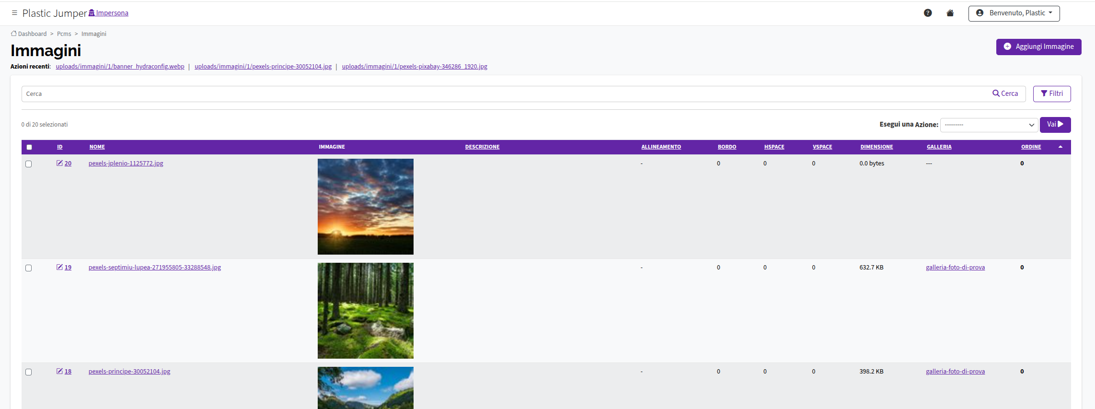The width and height of the screenshot is (1095, 409).
Task: Click the Dashboard breadcrumb
Action: coord(29,34)
